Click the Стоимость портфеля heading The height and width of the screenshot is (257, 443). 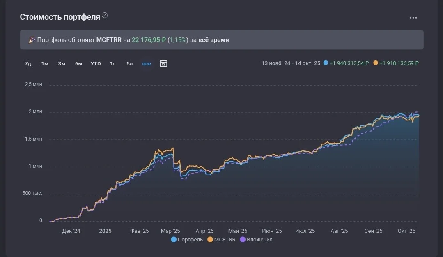tap(60, 17)
